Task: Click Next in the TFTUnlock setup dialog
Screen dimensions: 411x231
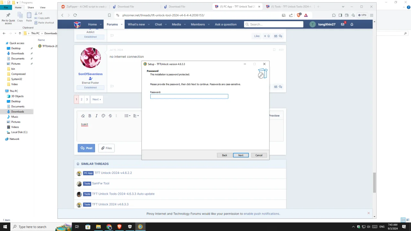Action: (241, 155)
